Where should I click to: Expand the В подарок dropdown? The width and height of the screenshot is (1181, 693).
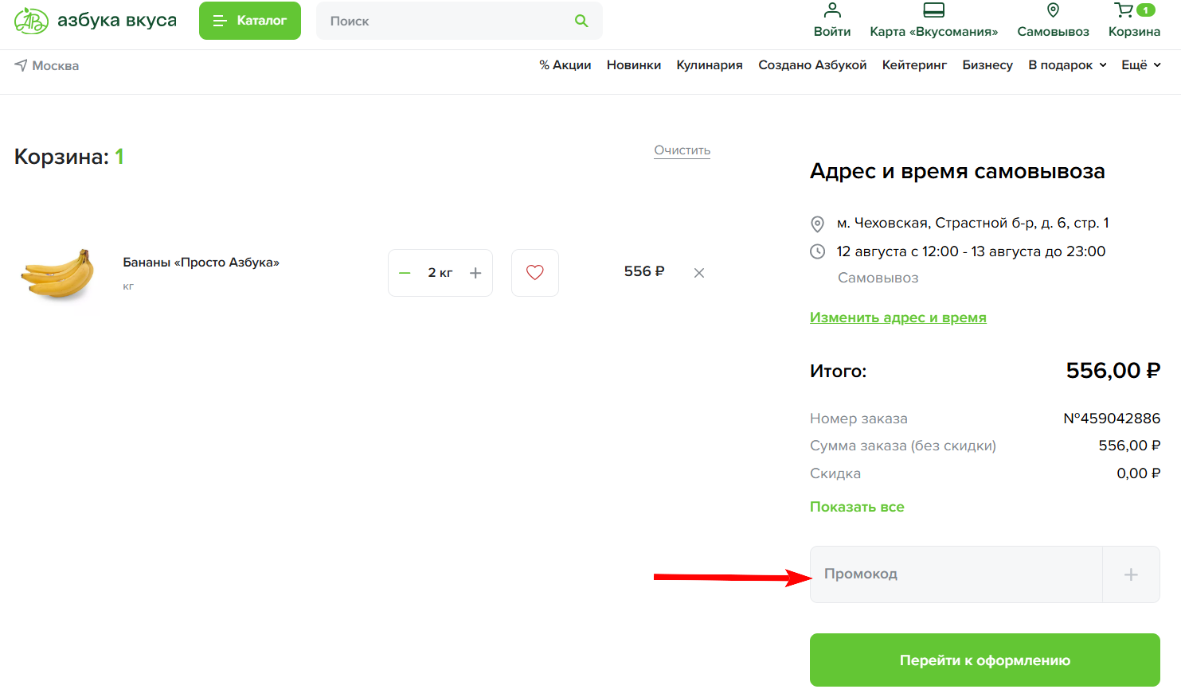[x=1067, y=65]
